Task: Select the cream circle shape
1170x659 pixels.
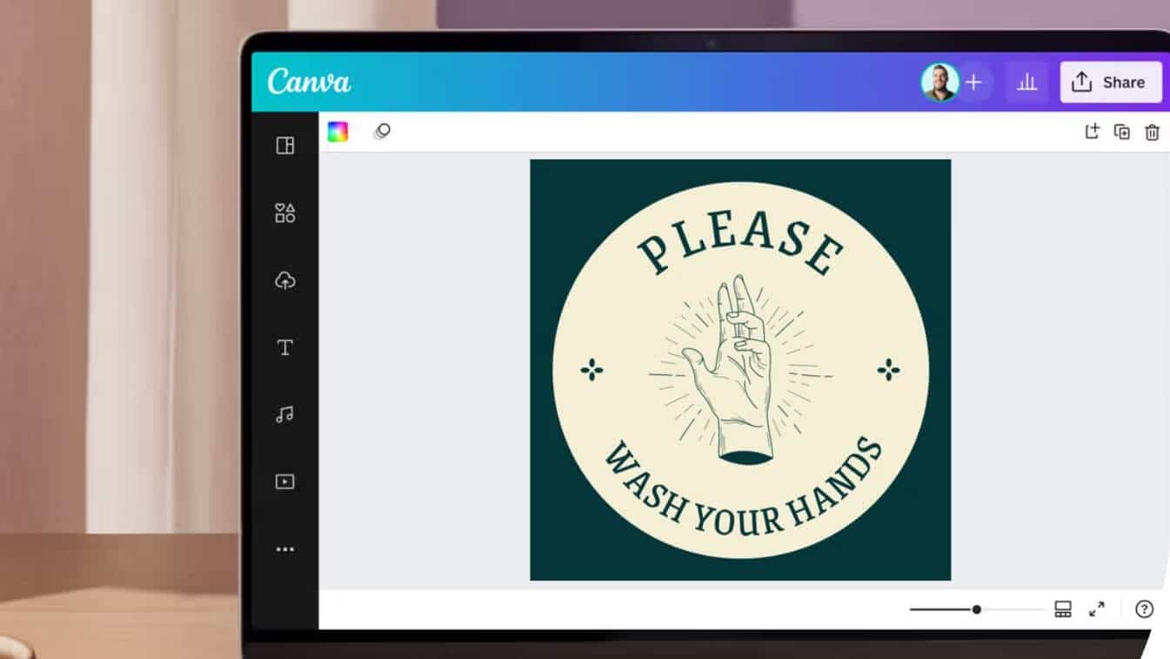Action: 740,370
